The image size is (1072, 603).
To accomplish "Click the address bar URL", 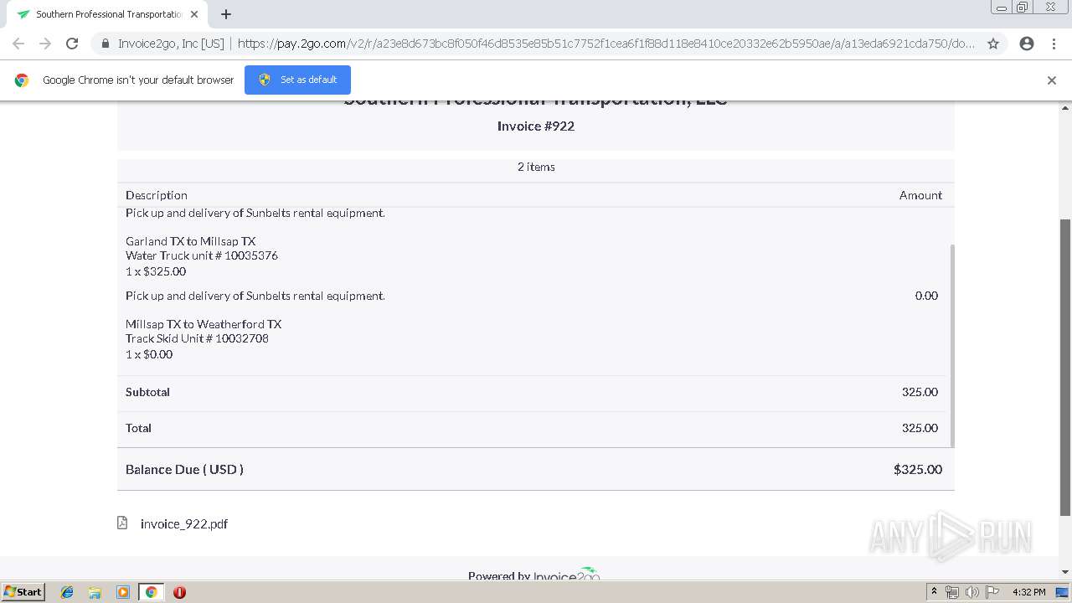I will tap(606, 44).
